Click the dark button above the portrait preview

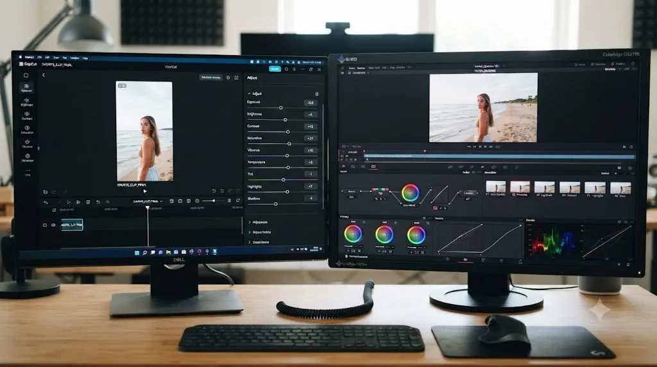coord(210,78)
